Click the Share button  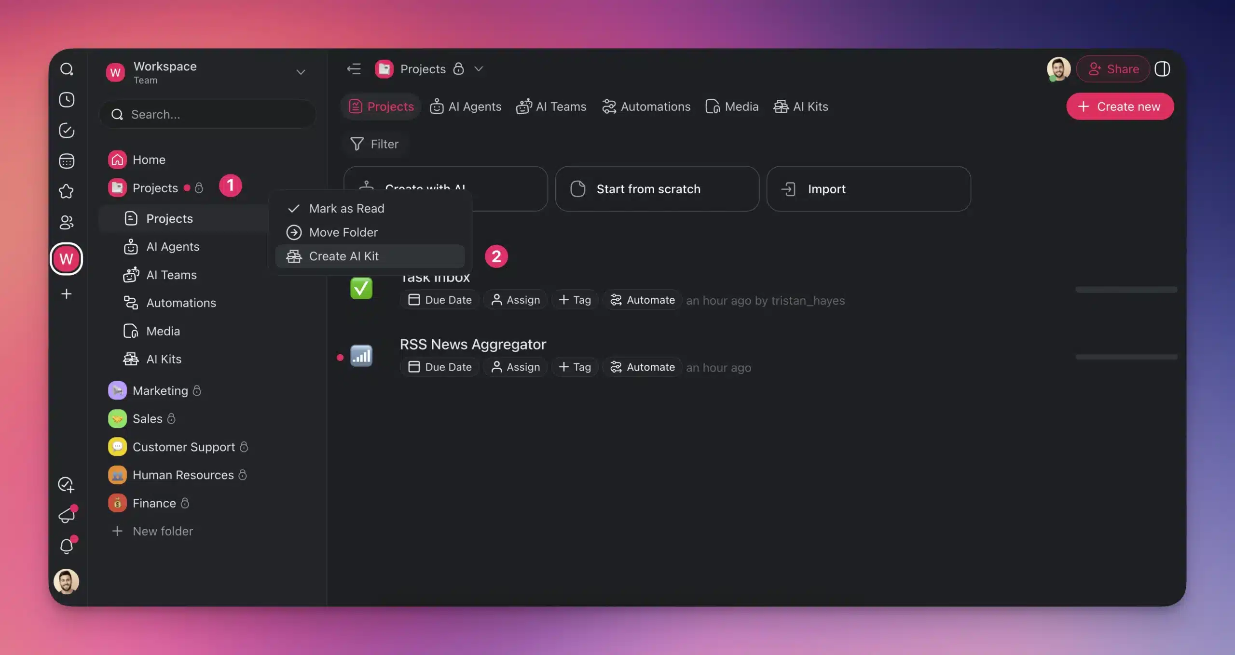[1113, 69]
